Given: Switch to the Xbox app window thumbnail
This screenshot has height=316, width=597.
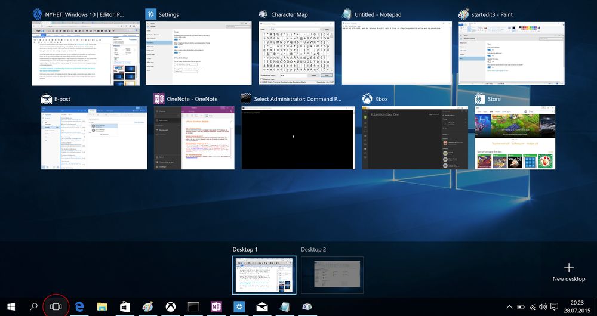Looking at the screenshot, I should tap(415, 138).
